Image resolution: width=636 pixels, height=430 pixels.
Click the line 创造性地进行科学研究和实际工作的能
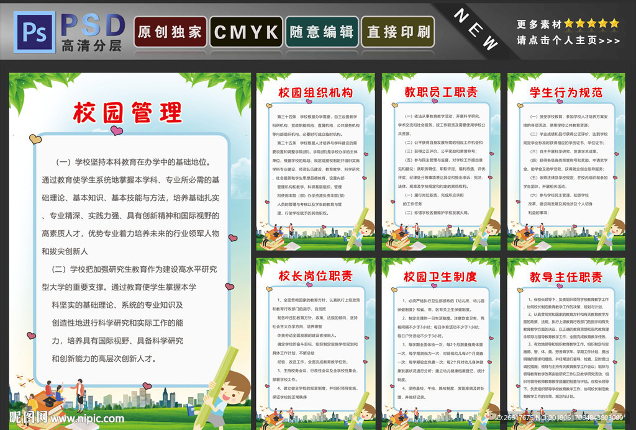pos(117,323)
